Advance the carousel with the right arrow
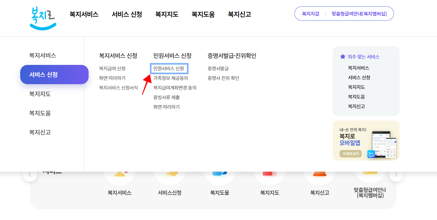Screen dimensions: 437x220 point(396,174)
